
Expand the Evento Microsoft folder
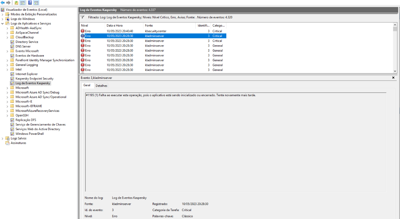pos(7,51)
